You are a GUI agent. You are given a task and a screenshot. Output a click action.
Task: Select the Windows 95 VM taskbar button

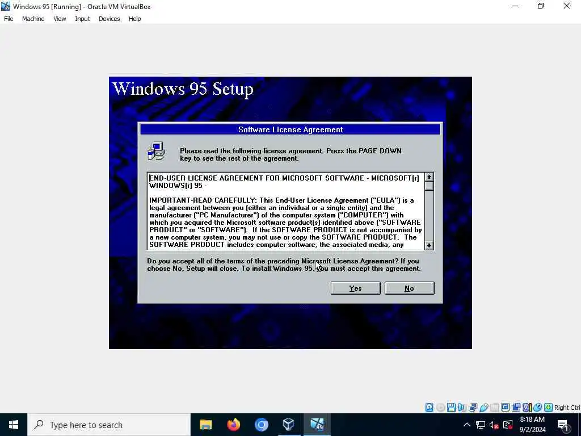[x=317, y=425]
